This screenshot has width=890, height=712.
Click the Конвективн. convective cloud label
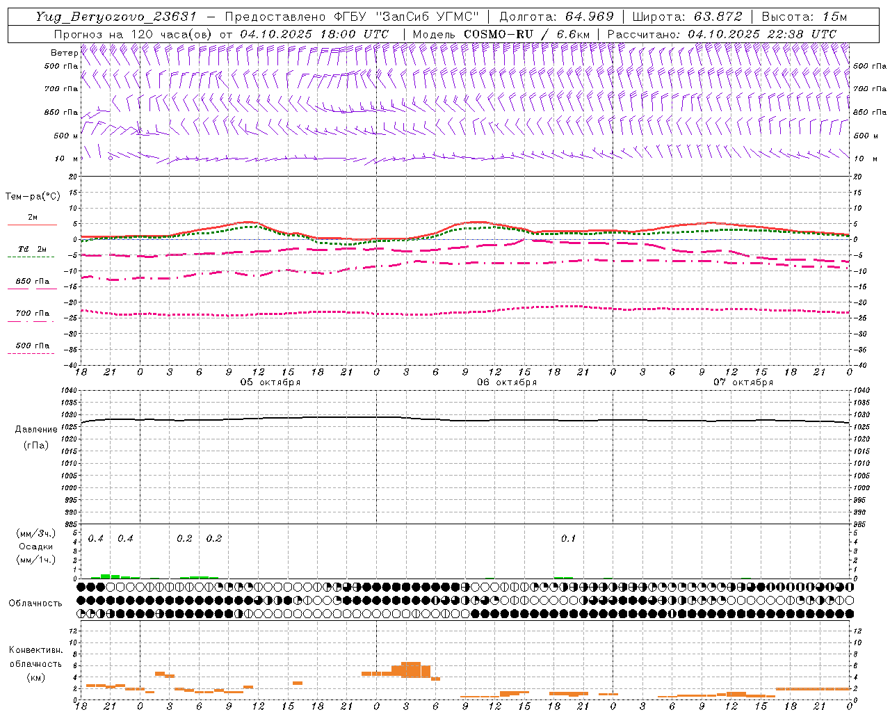(x=35, y=650)
